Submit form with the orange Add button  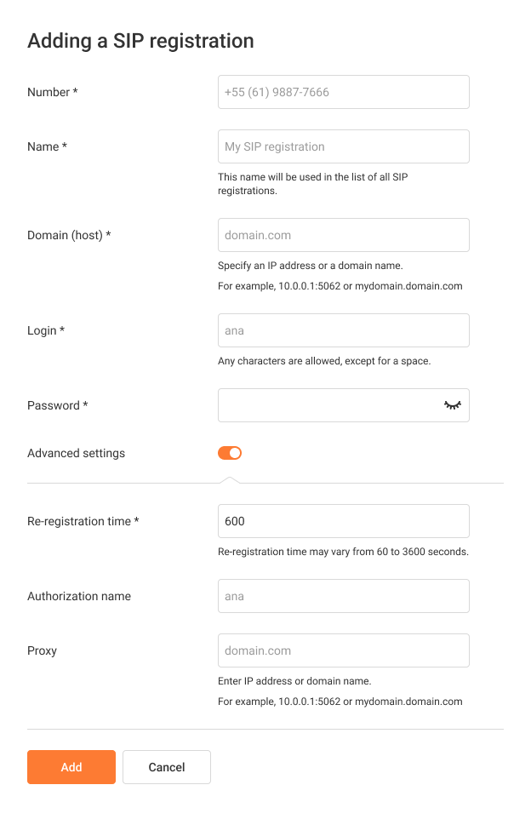(71, 767)
